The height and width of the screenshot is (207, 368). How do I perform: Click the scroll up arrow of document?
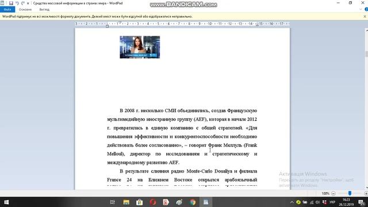tap(367, 30)
